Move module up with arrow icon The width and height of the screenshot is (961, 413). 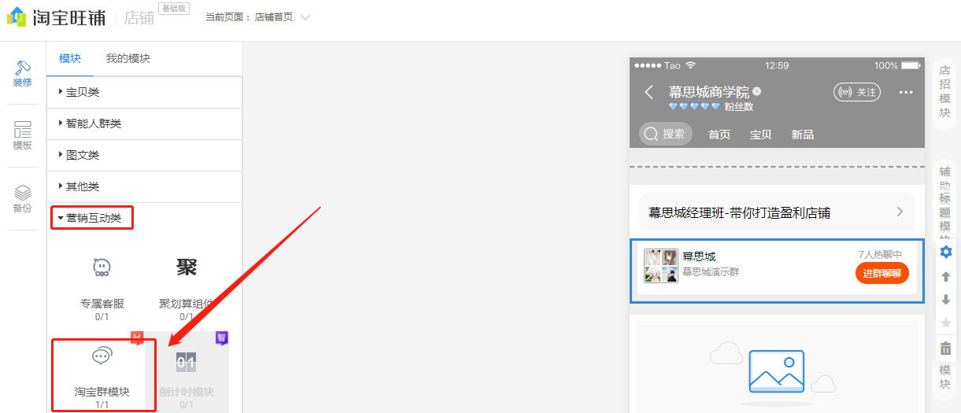point(946,276)
